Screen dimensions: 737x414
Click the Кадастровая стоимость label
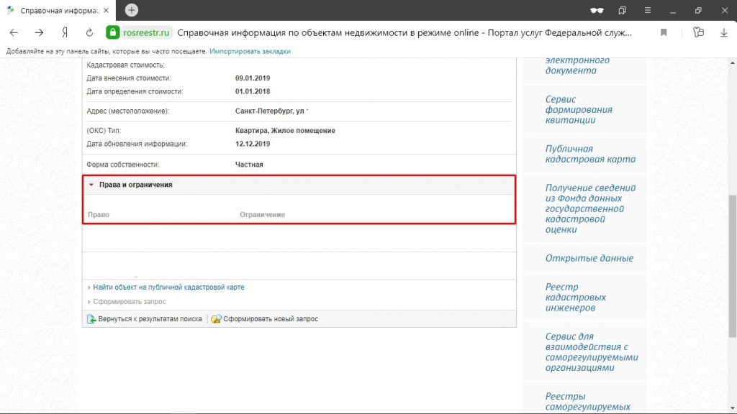click(125, 65)
